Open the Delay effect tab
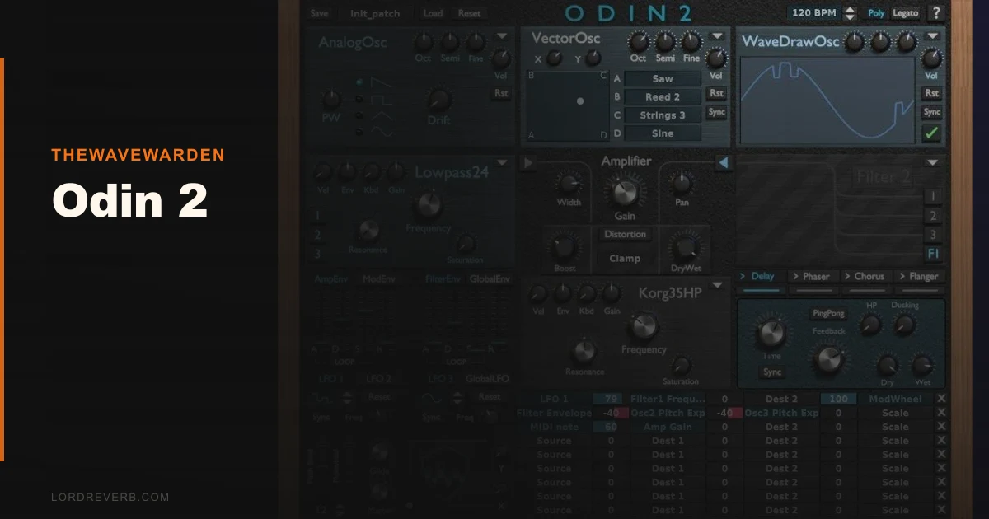The height and width of the screenshot is (519, 989). pos(759,277)
